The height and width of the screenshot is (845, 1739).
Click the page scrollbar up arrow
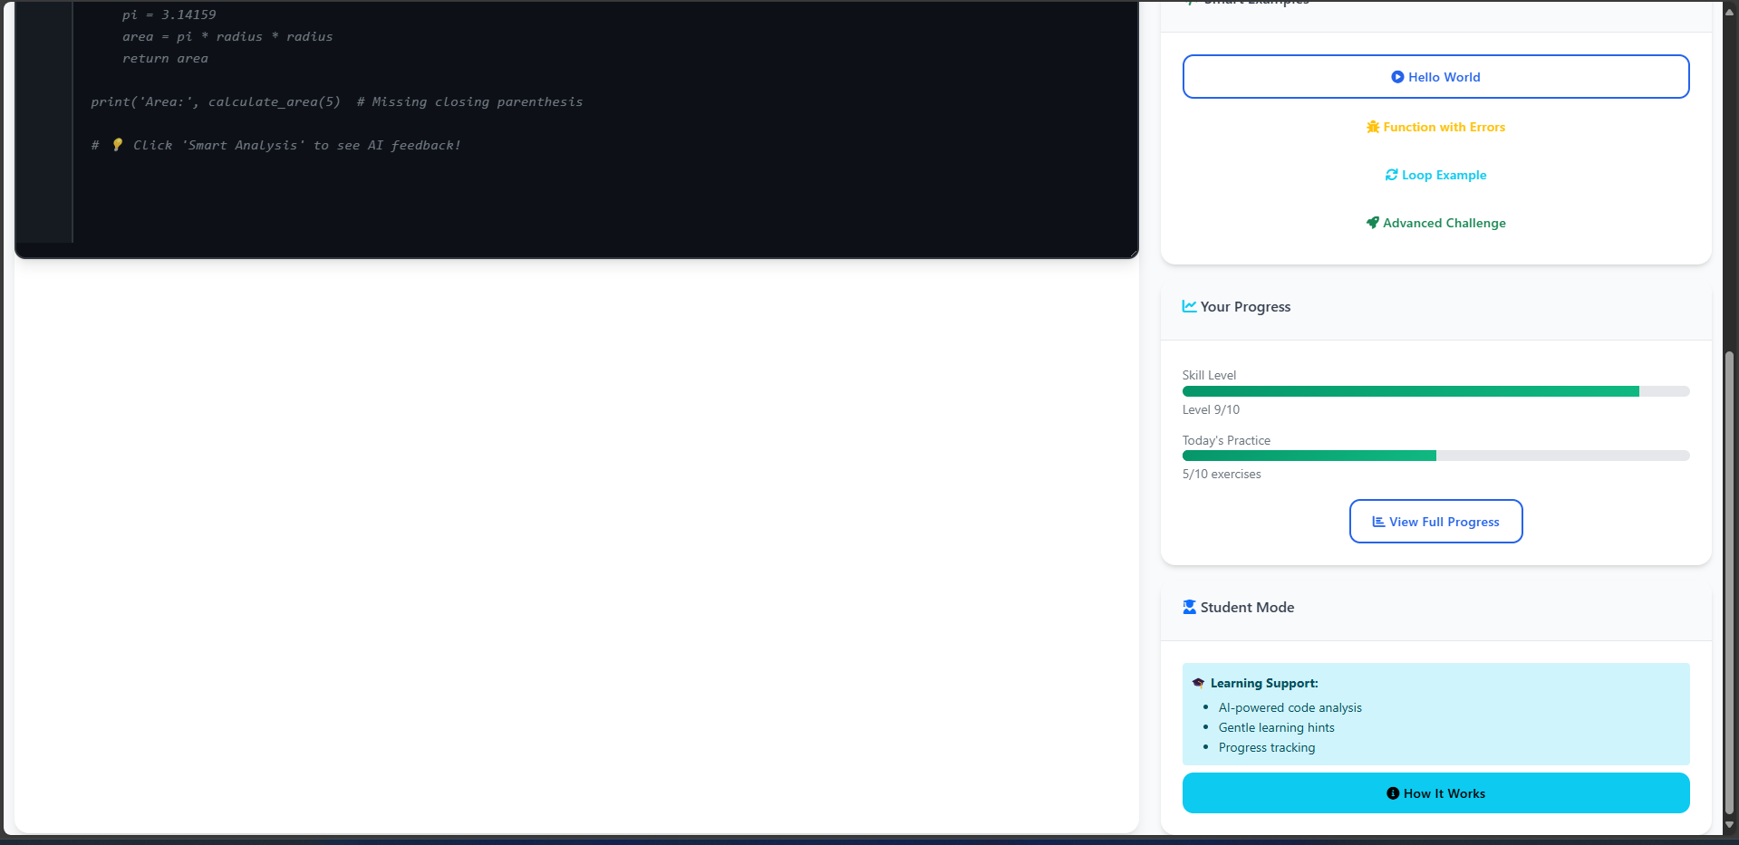(1729, 12)
